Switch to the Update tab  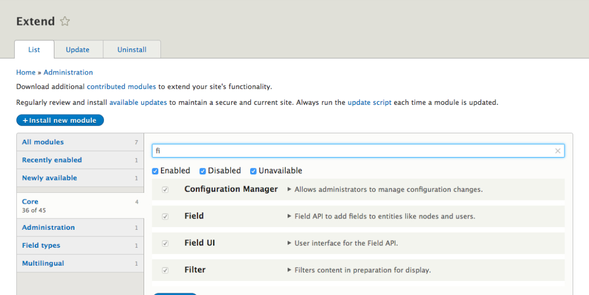pos(78,49)
